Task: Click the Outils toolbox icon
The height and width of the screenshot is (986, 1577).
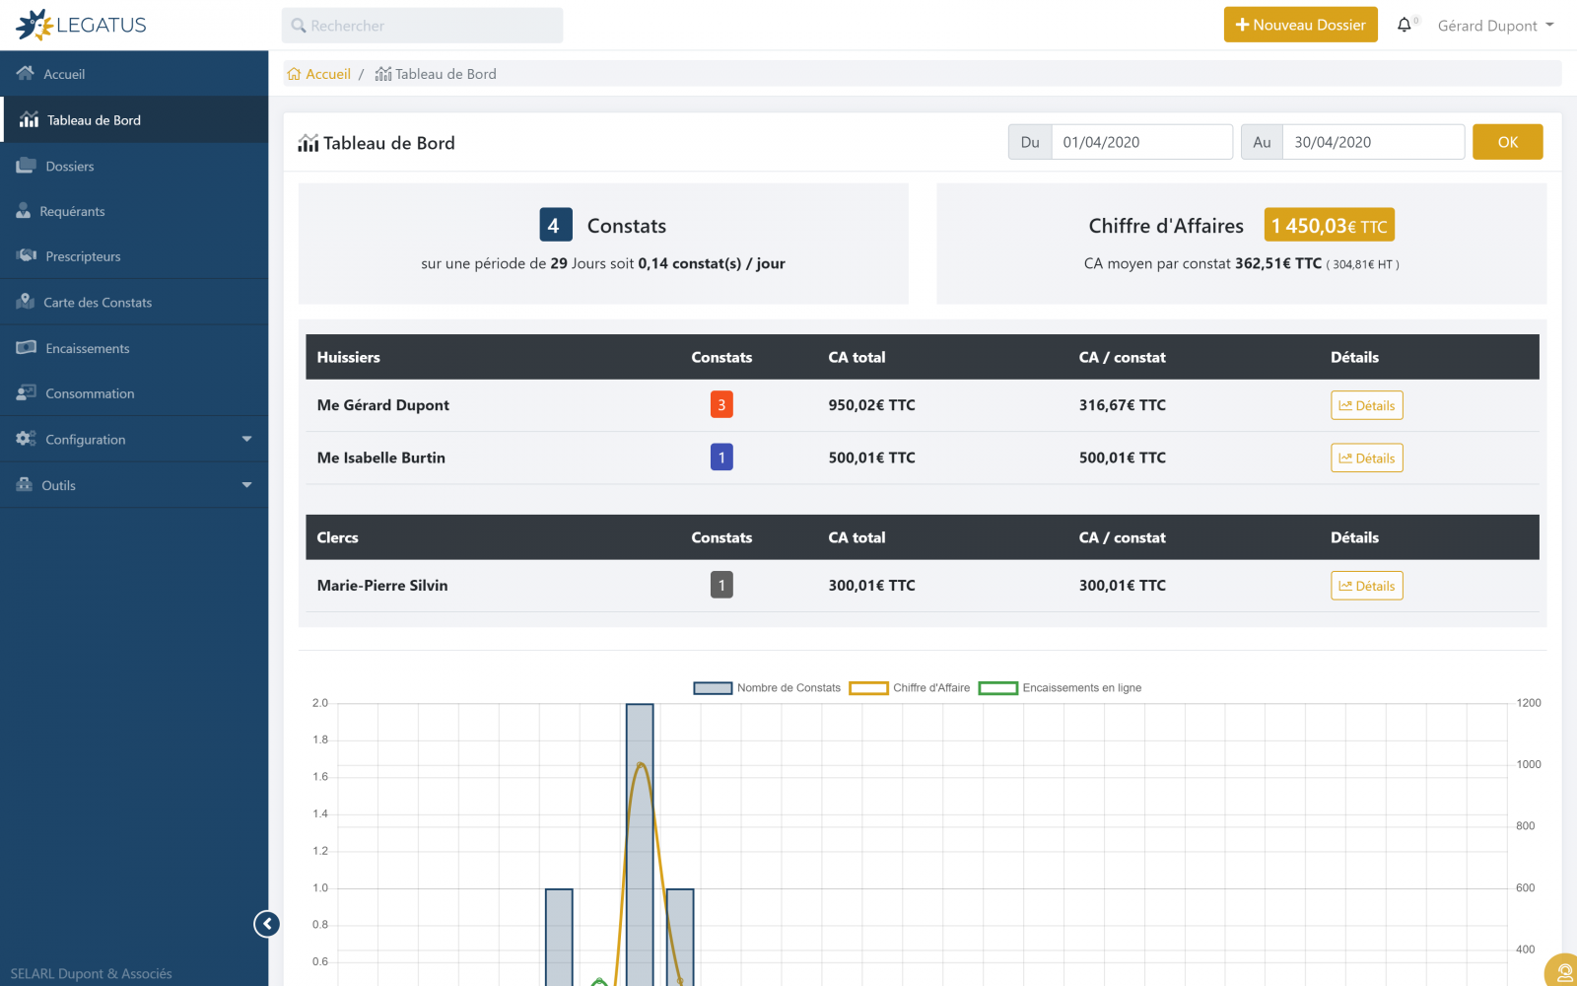Action: coord(25,484)
